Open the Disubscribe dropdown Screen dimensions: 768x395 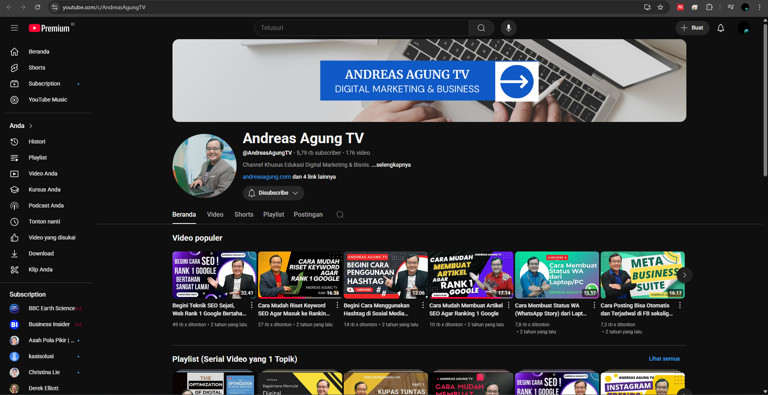pos(273,193)
